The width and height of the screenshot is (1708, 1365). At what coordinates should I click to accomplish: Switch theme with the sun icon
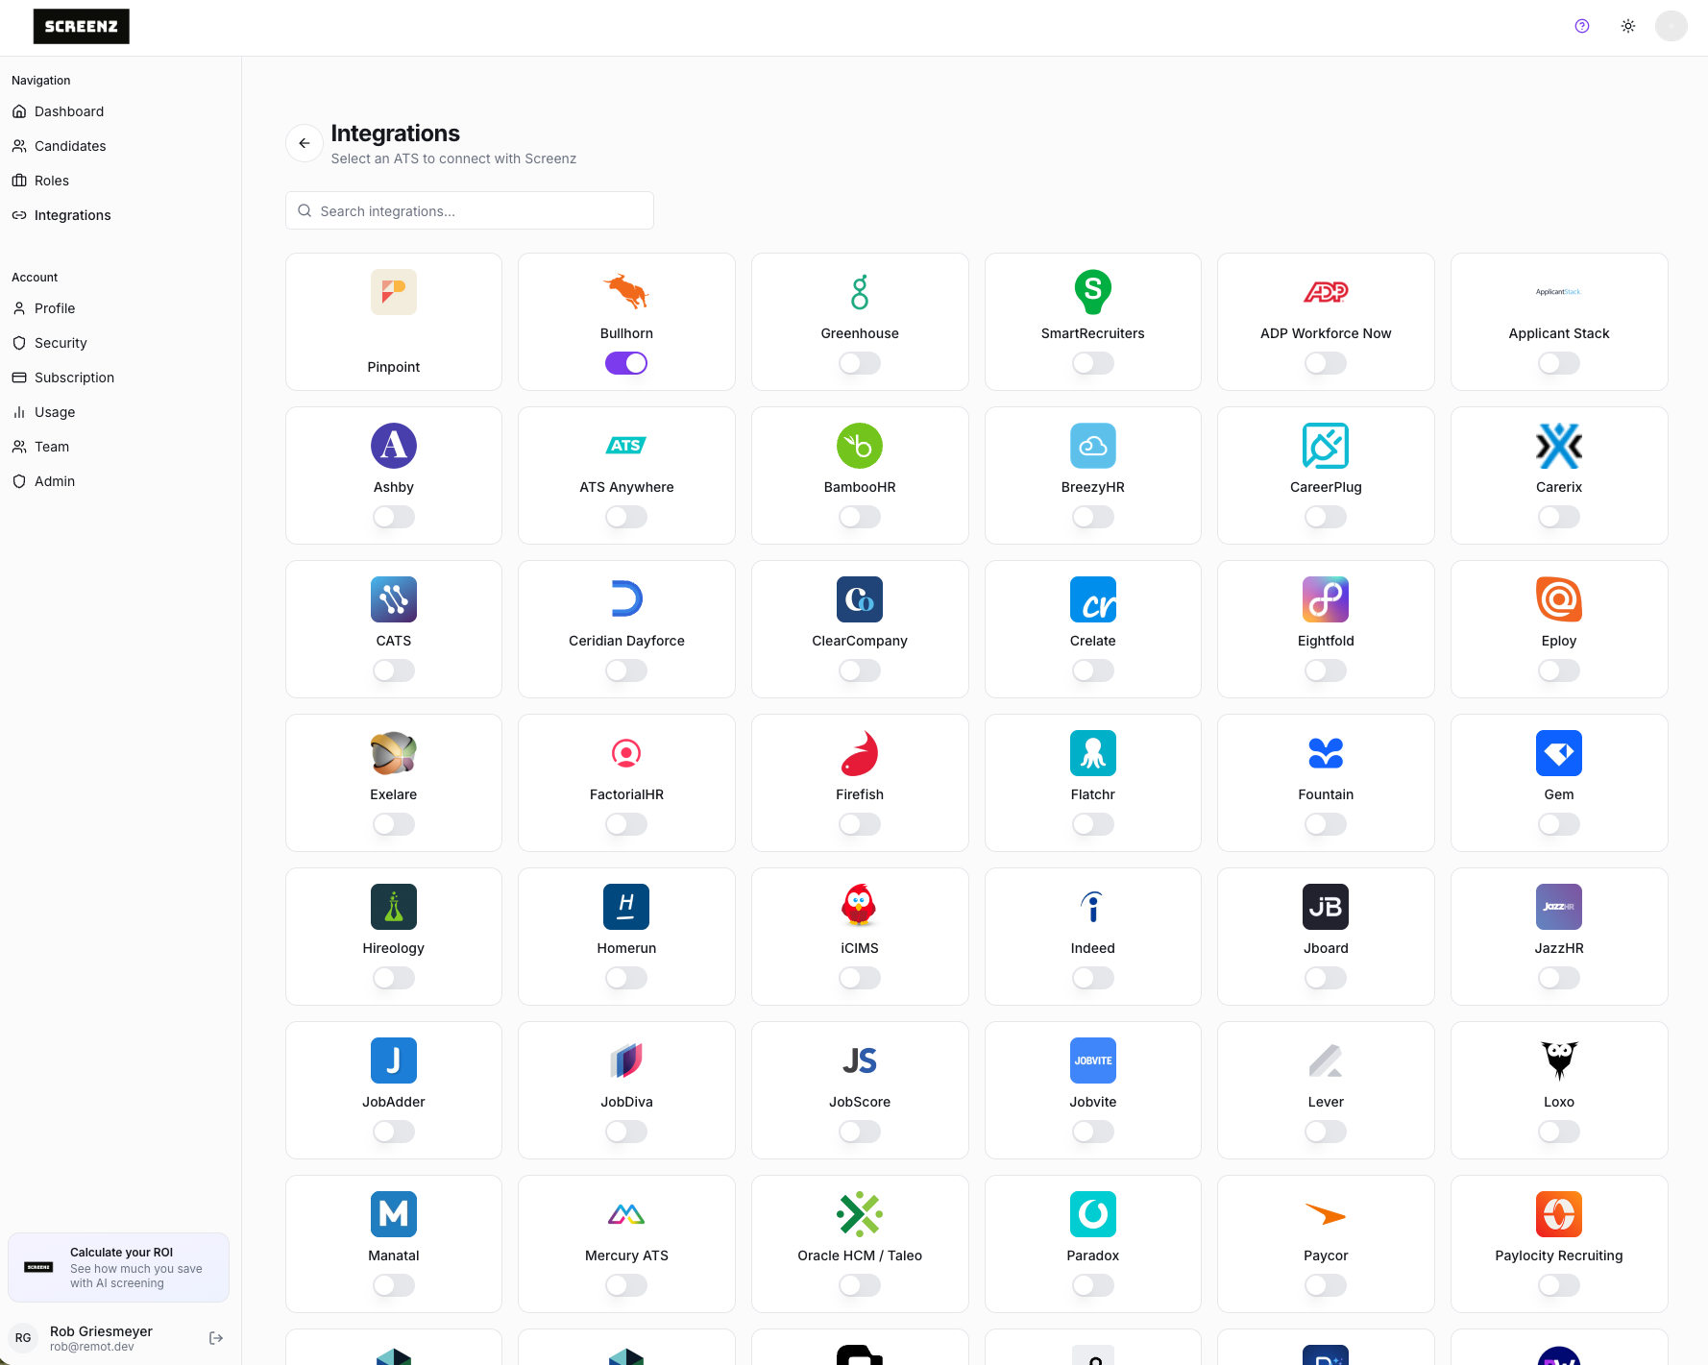[1628, 26]
